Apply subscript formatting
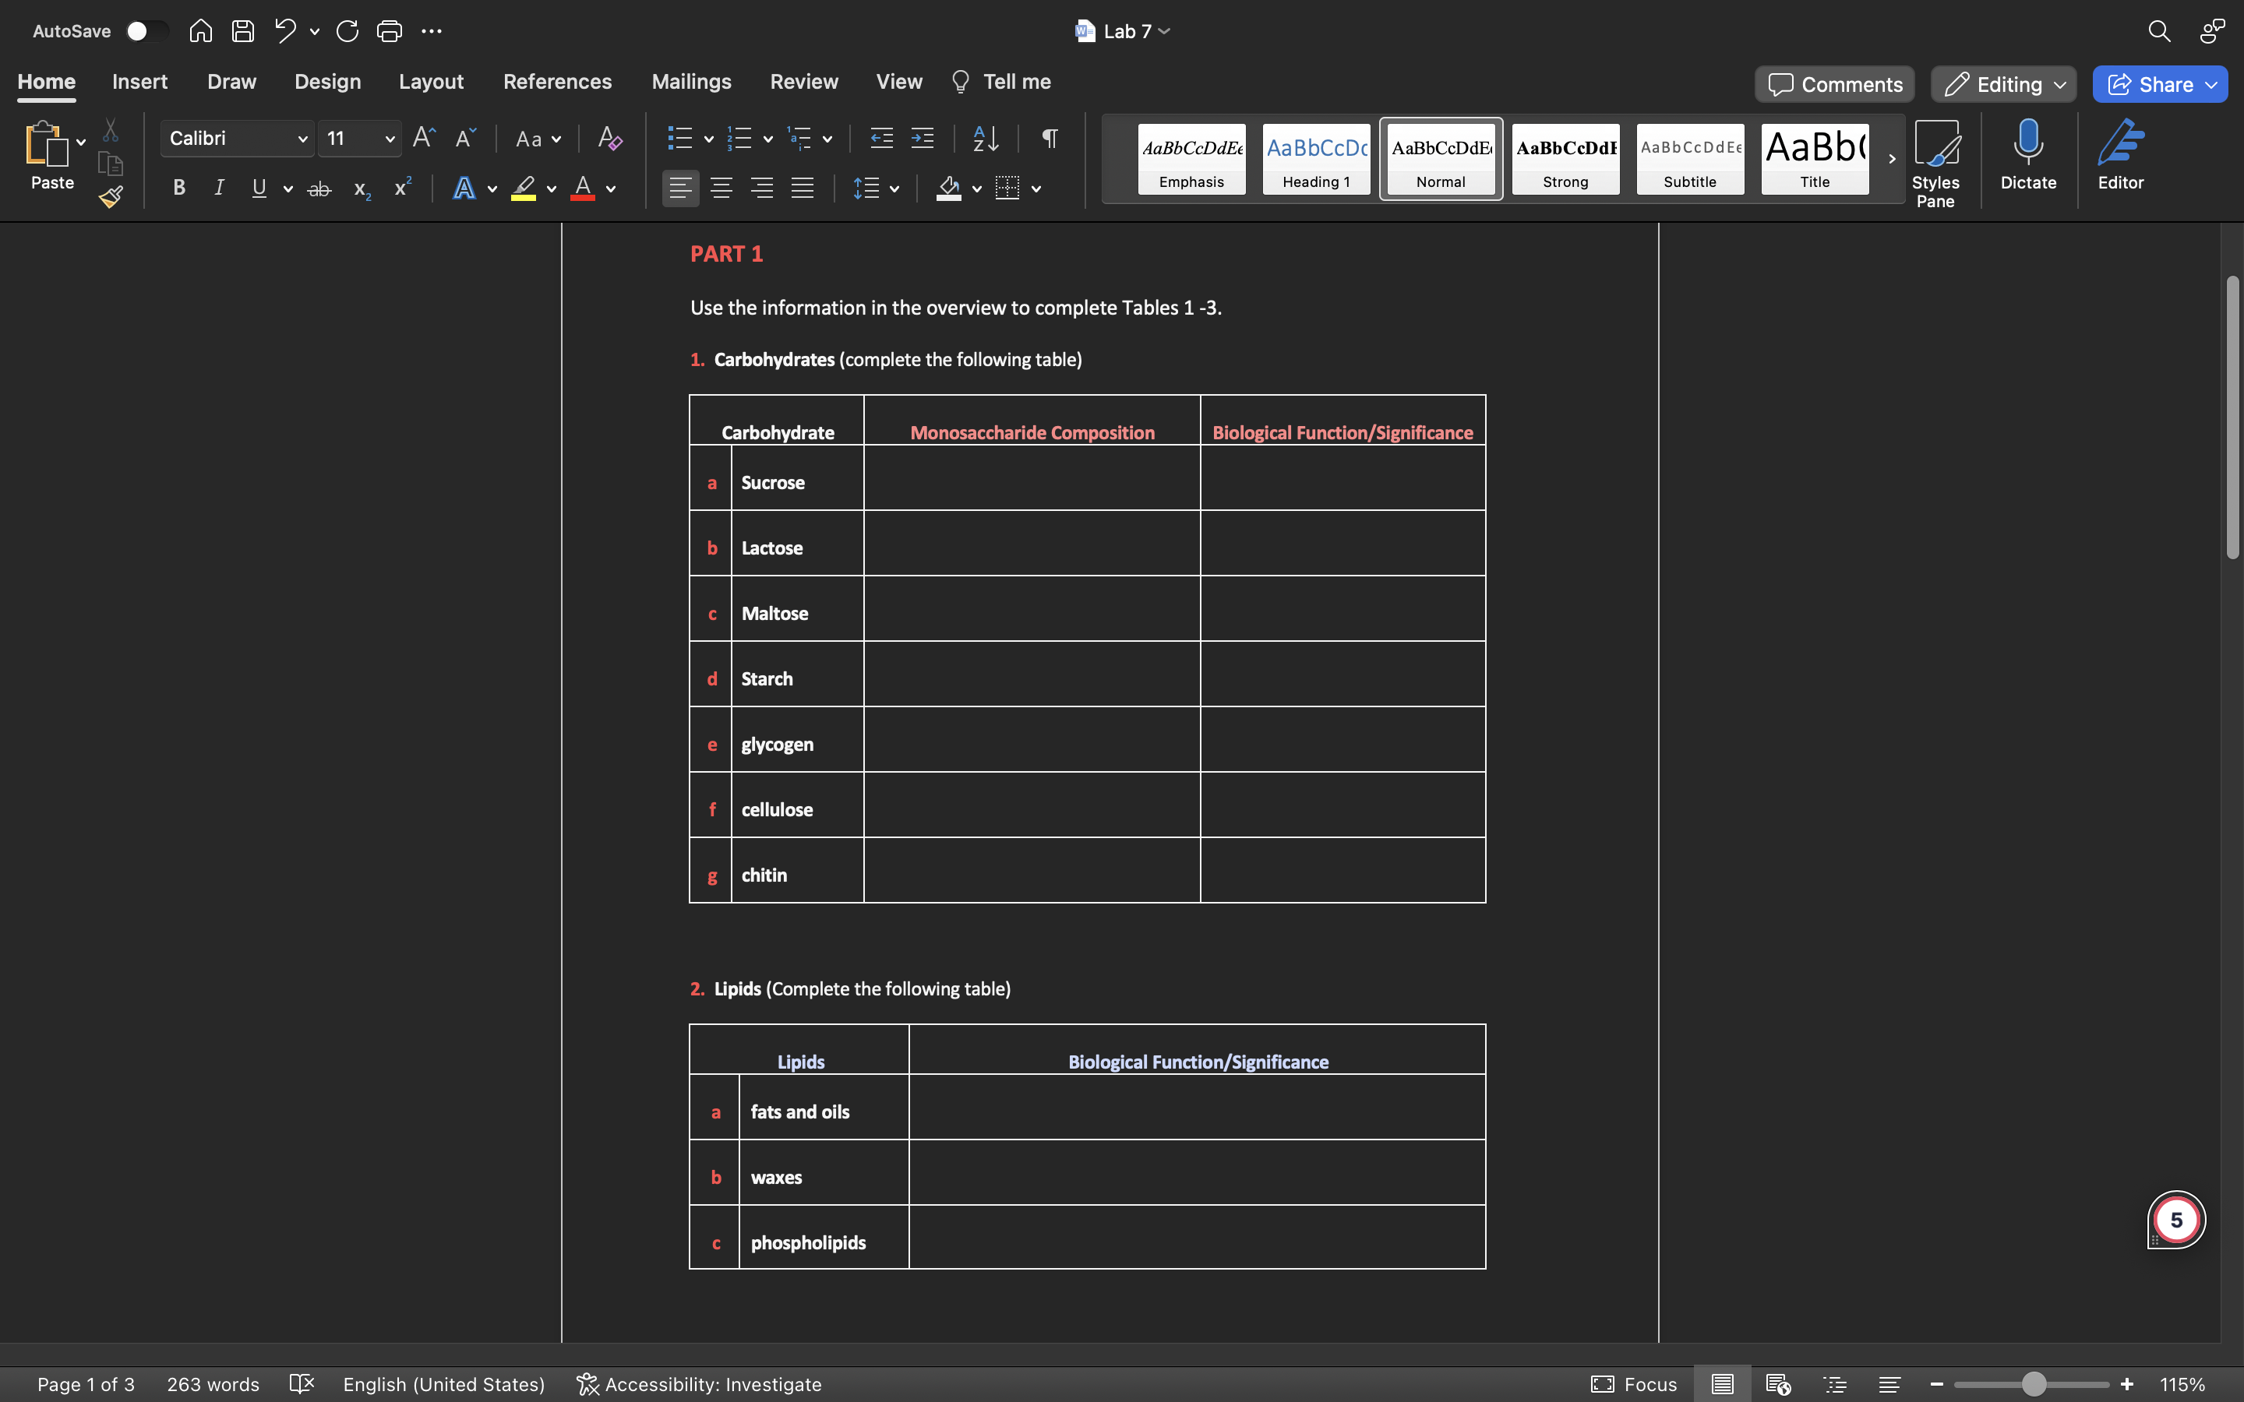Image resolution: width=2244 pixels, height=1402 pixels. pyautogui.click(x=361, y=190)
